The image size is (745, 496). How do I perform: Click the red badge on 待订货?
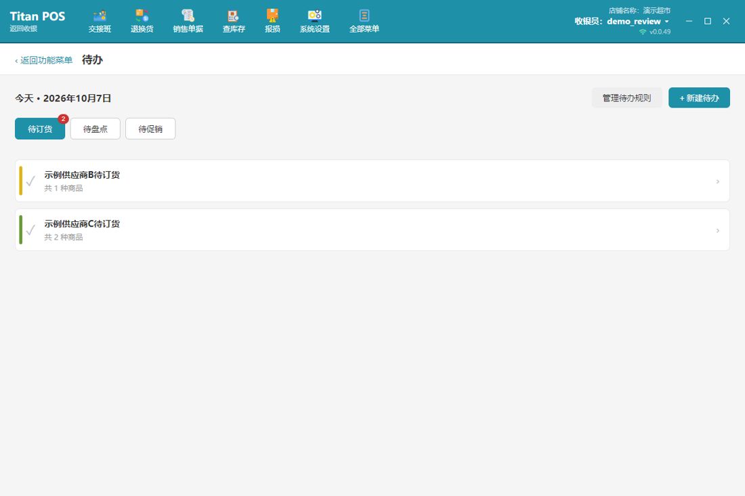pyautogui.click(x=63, y=118)
